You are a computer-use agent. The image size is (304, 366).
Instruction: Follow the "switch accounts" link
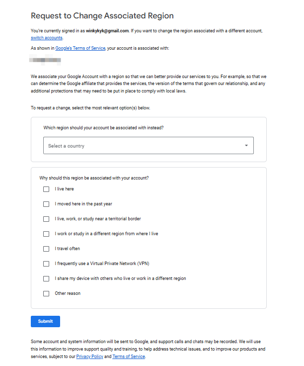click(x=47, y=38)
